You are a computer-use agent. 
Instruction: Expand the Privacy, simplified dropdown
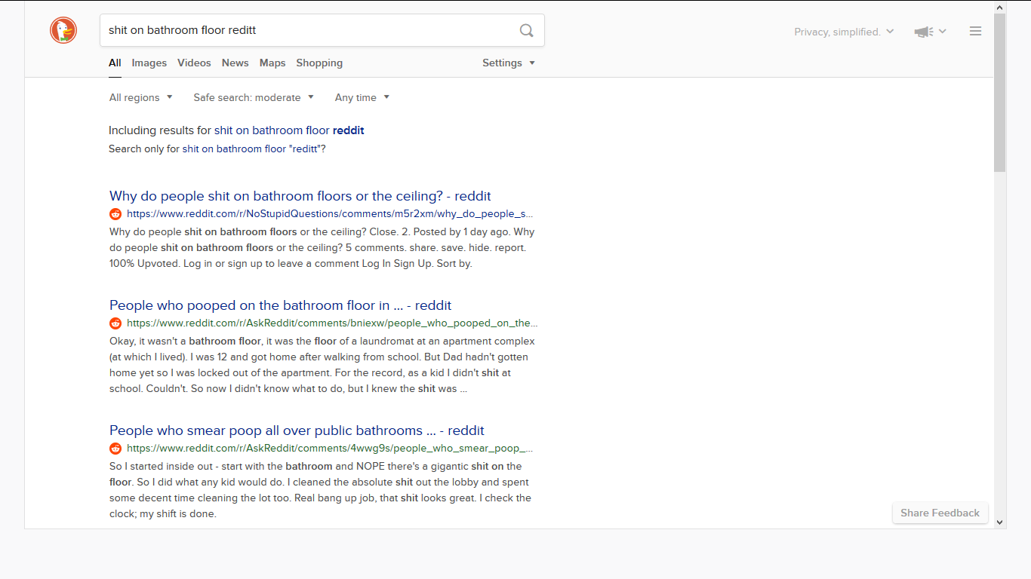click(x=844, y=32)
